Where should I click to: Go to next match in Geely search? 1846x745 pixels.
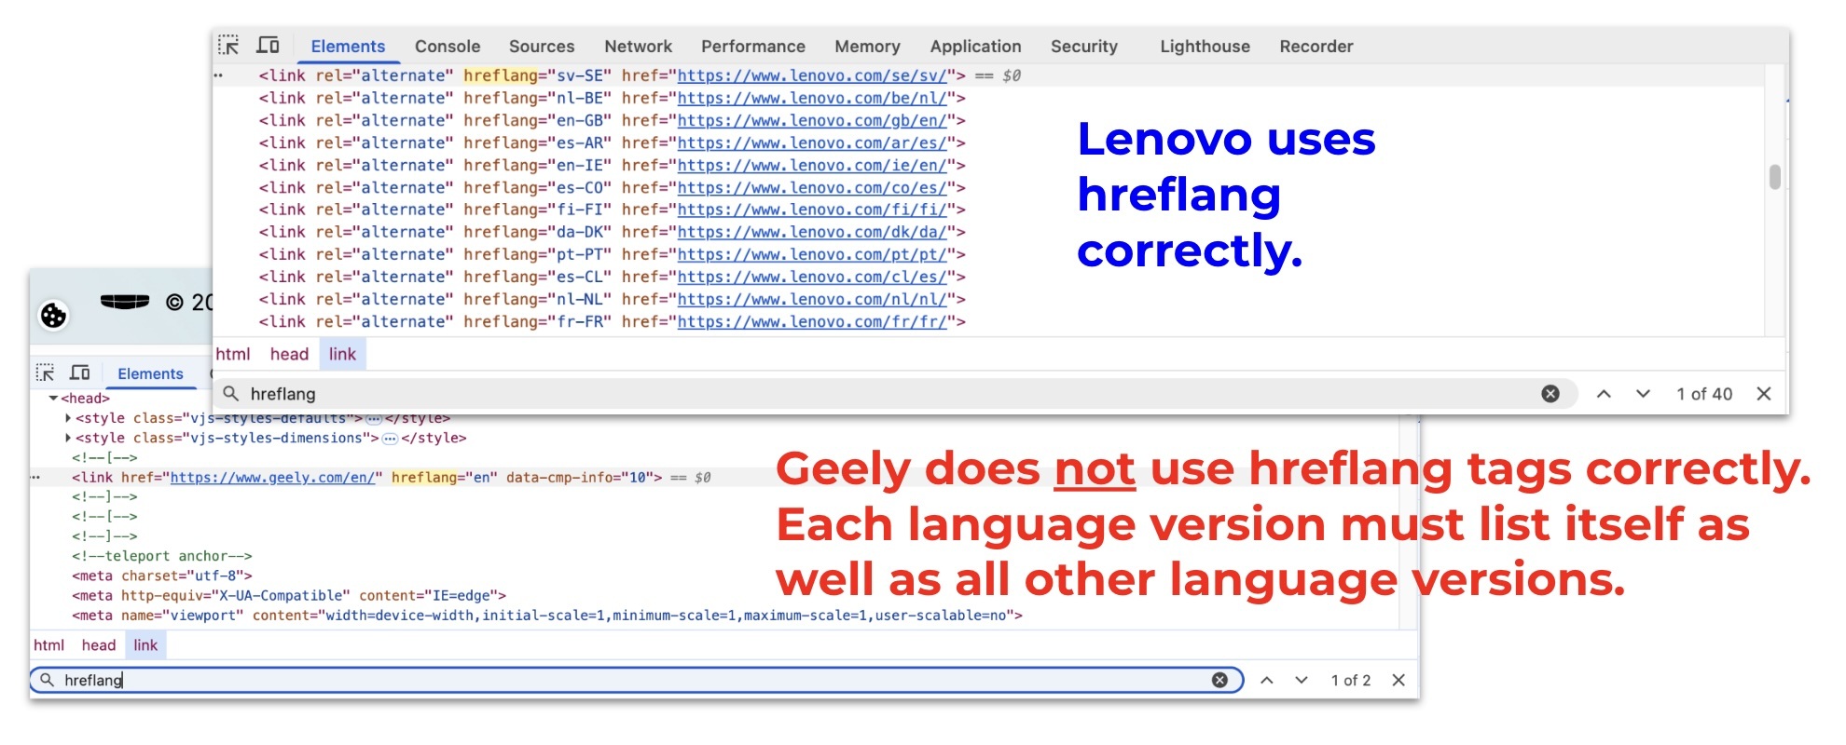pyautogui.click(x=1302, y=680)
